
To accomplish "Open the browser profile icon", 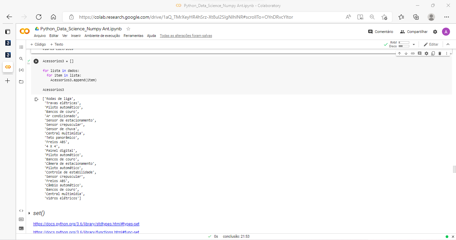I will coord(431,17).
